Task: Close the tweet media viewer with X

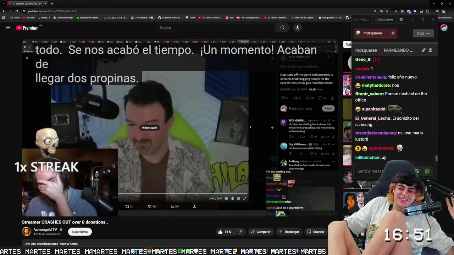Action: click(27, 58)
